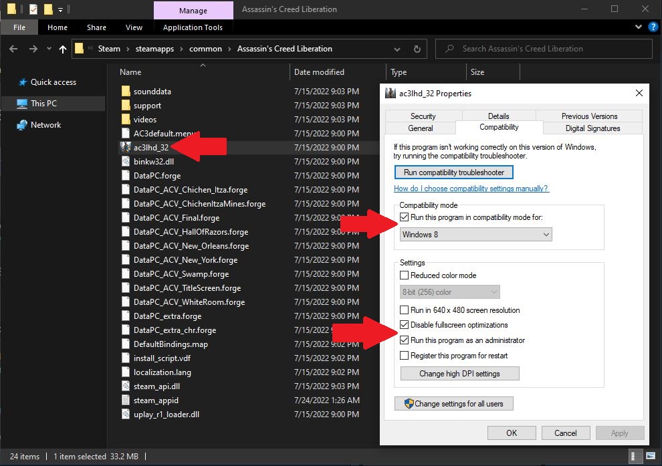Click the This PC computer icon
Image resolution: width=662 pixels, height=466 pixels.
click(22, 104)
